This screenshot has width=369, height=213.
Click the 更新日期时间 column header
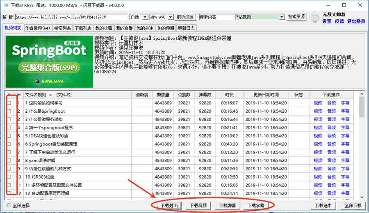coord(266,95)
